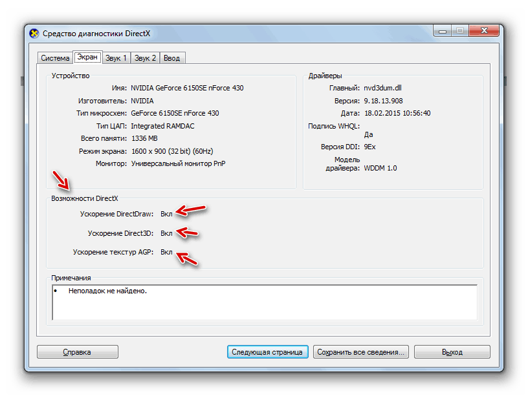Screen dimensions: 528x396
Task: Click Сохранить все сведения button
Action: 360,352
